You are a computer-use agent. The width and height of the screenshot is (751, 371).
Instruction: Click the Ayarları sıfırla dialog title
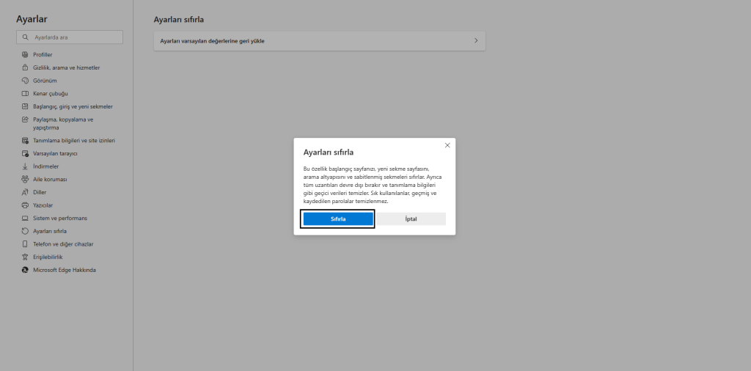[x=329, y=153]
